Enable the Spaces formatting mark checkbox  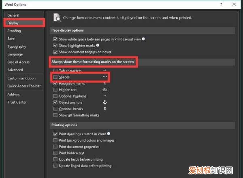tap(55, 77)
